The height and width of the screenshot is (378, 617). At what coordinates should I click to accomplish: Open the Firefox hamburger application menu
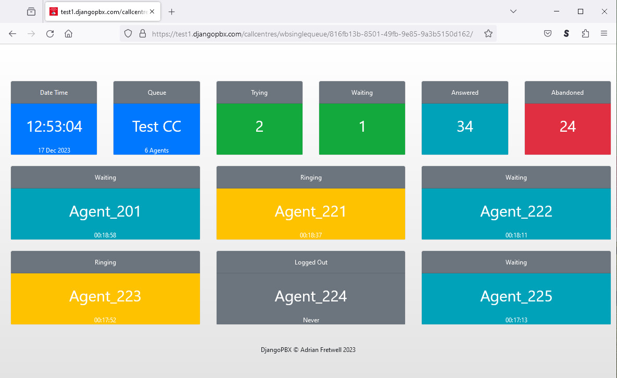click(604, 33)
